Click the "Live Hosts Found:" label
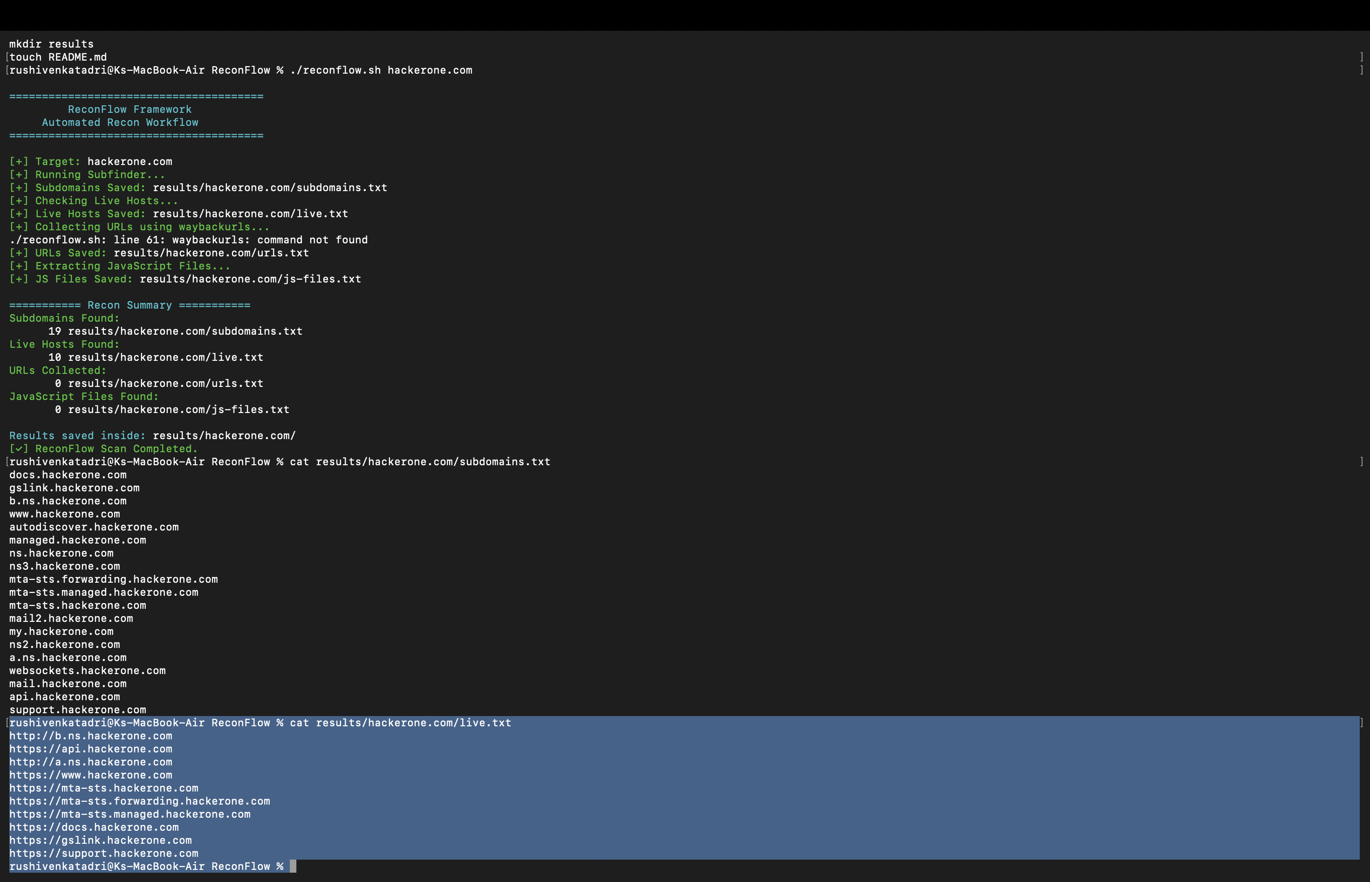This screenshot has width=1370, height=882. [64, 344]
